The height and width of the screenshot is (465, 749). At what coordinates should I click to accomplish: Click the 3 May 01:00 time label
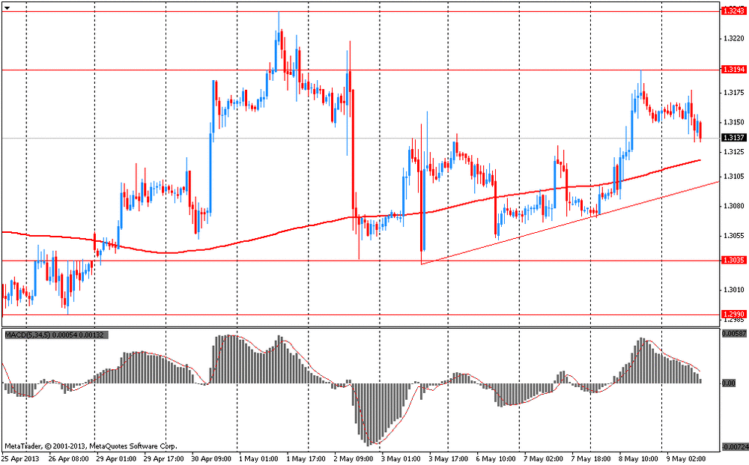[x=401, y=459]
